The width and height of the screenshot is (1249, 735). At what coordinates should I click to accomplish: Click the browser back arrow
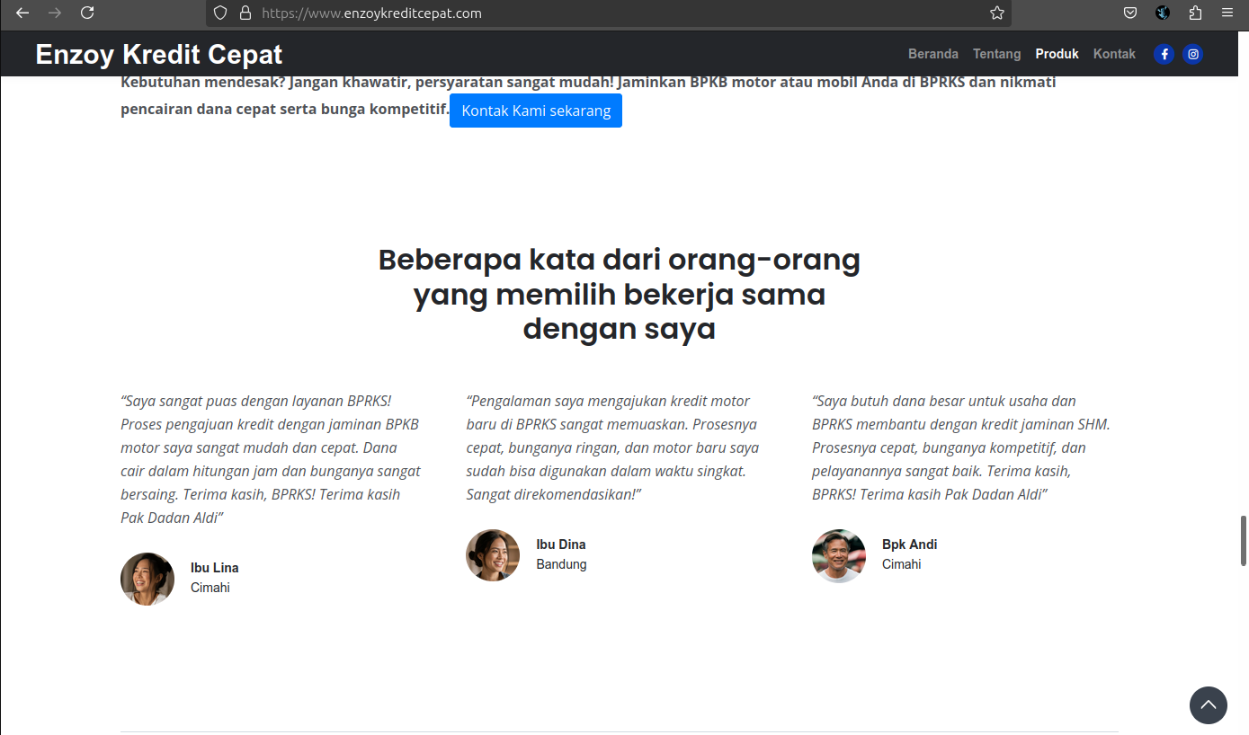pyautogui.click(x=22, y=13)
